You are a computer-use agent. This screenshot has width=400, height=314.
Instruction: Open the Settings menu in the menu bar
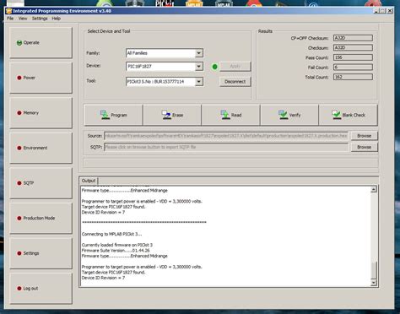click(x=40, y=19)
